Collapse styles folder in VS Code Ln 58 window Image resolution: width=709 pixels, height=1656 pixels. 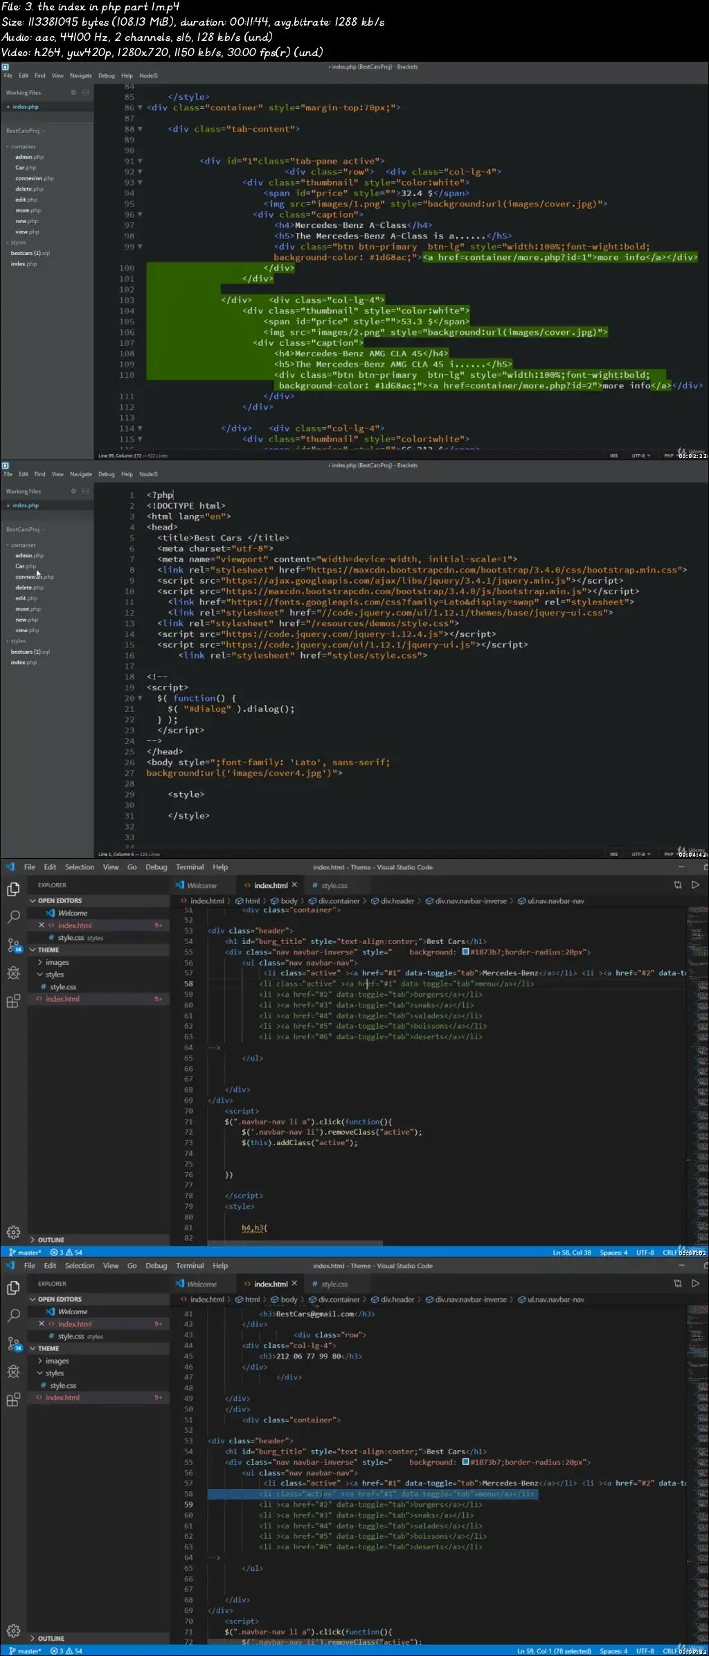(x=51, y=975)
